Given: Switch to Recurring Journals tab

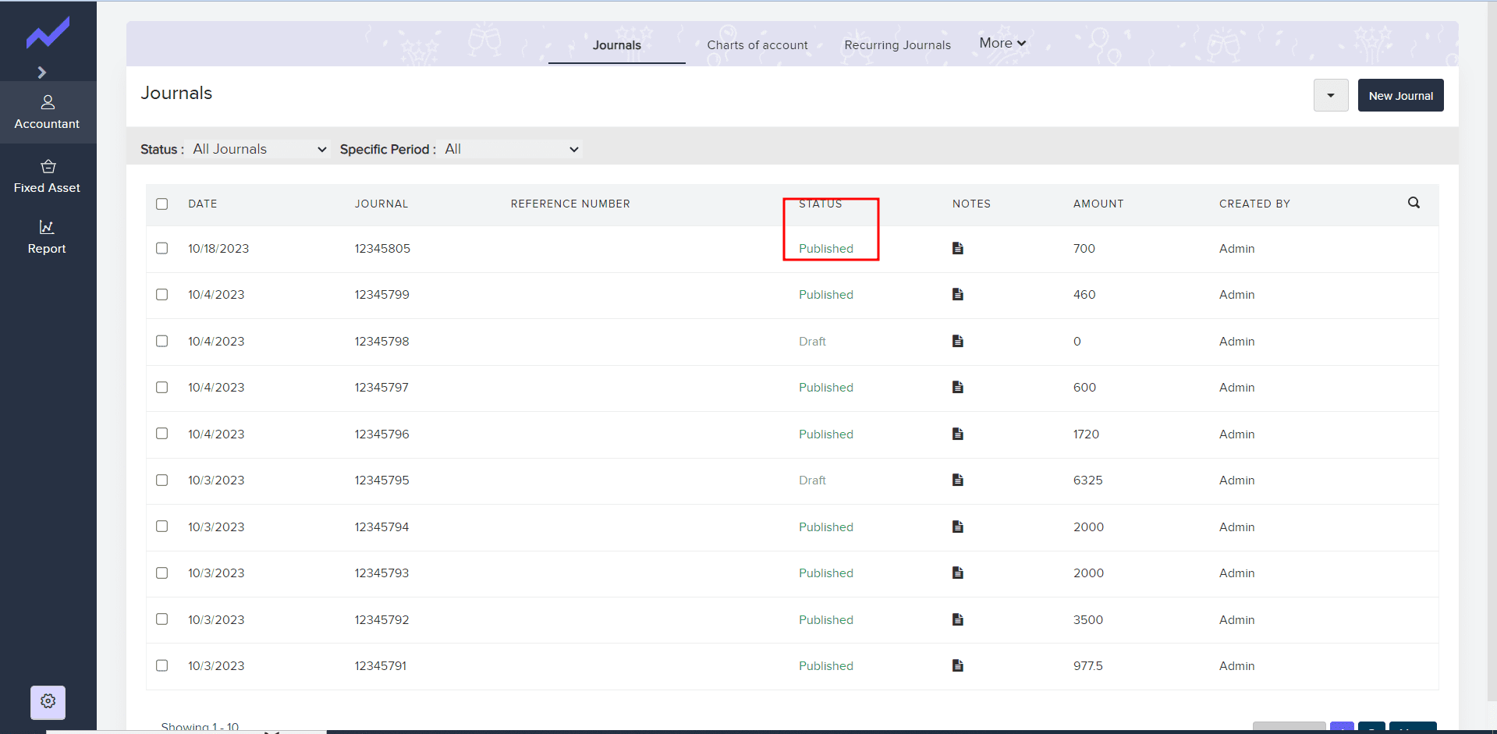Looking at the screenshot, I should coord(897,45).
